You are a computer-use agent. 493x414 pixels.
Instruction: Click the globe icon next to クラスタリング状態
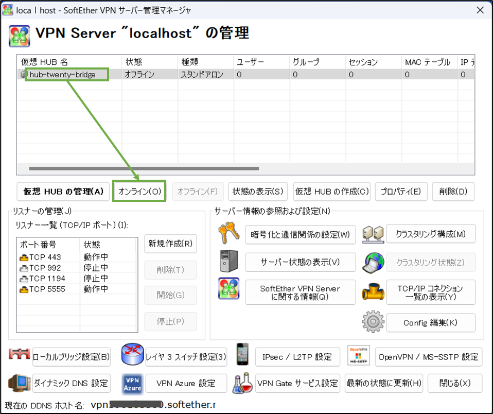tap(373, 262)
